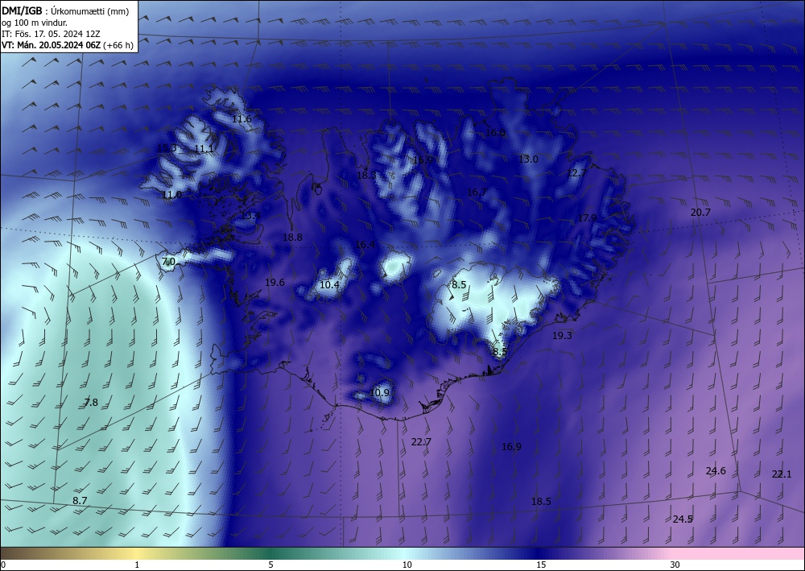Screen dimensions: 805x571
Task: Click the value 11.0 on the map
Action: [x=171, y=195]
